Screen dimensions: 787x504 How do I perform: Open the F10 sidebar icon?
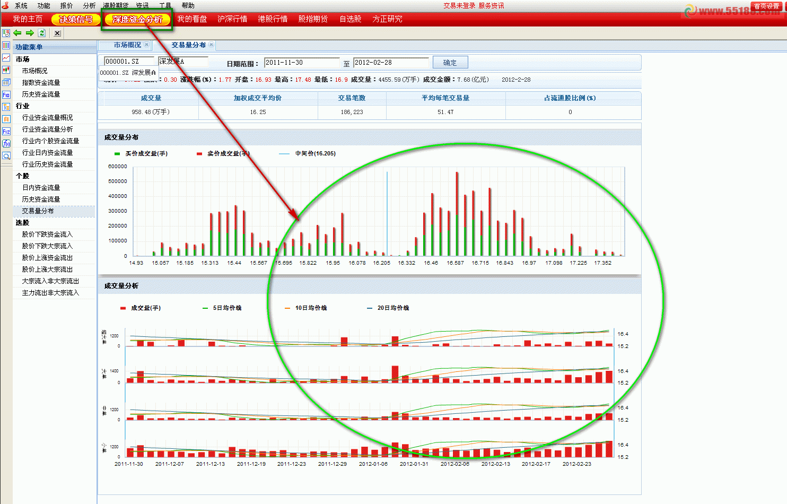(6, 94)
